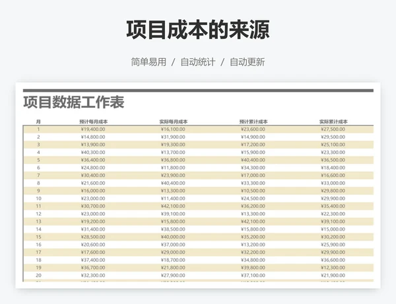Select ¥35,200.00 in month 15 预计累计成本
This screenshot has width=396, height=304.
(x=253, y=237)
